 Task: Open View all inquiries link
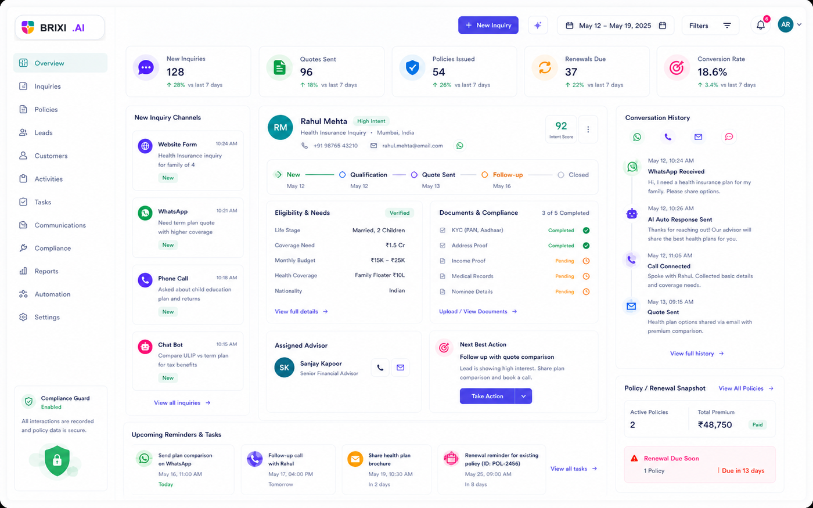click(x=182, y=403)
